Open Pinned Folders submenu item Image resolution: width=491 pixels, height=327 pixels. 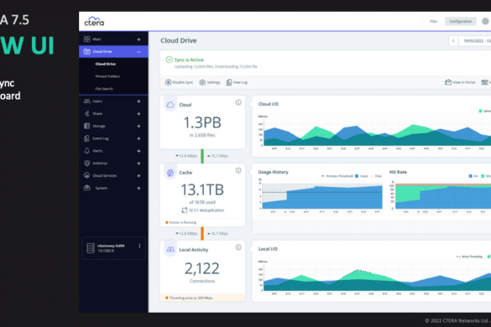107,76
